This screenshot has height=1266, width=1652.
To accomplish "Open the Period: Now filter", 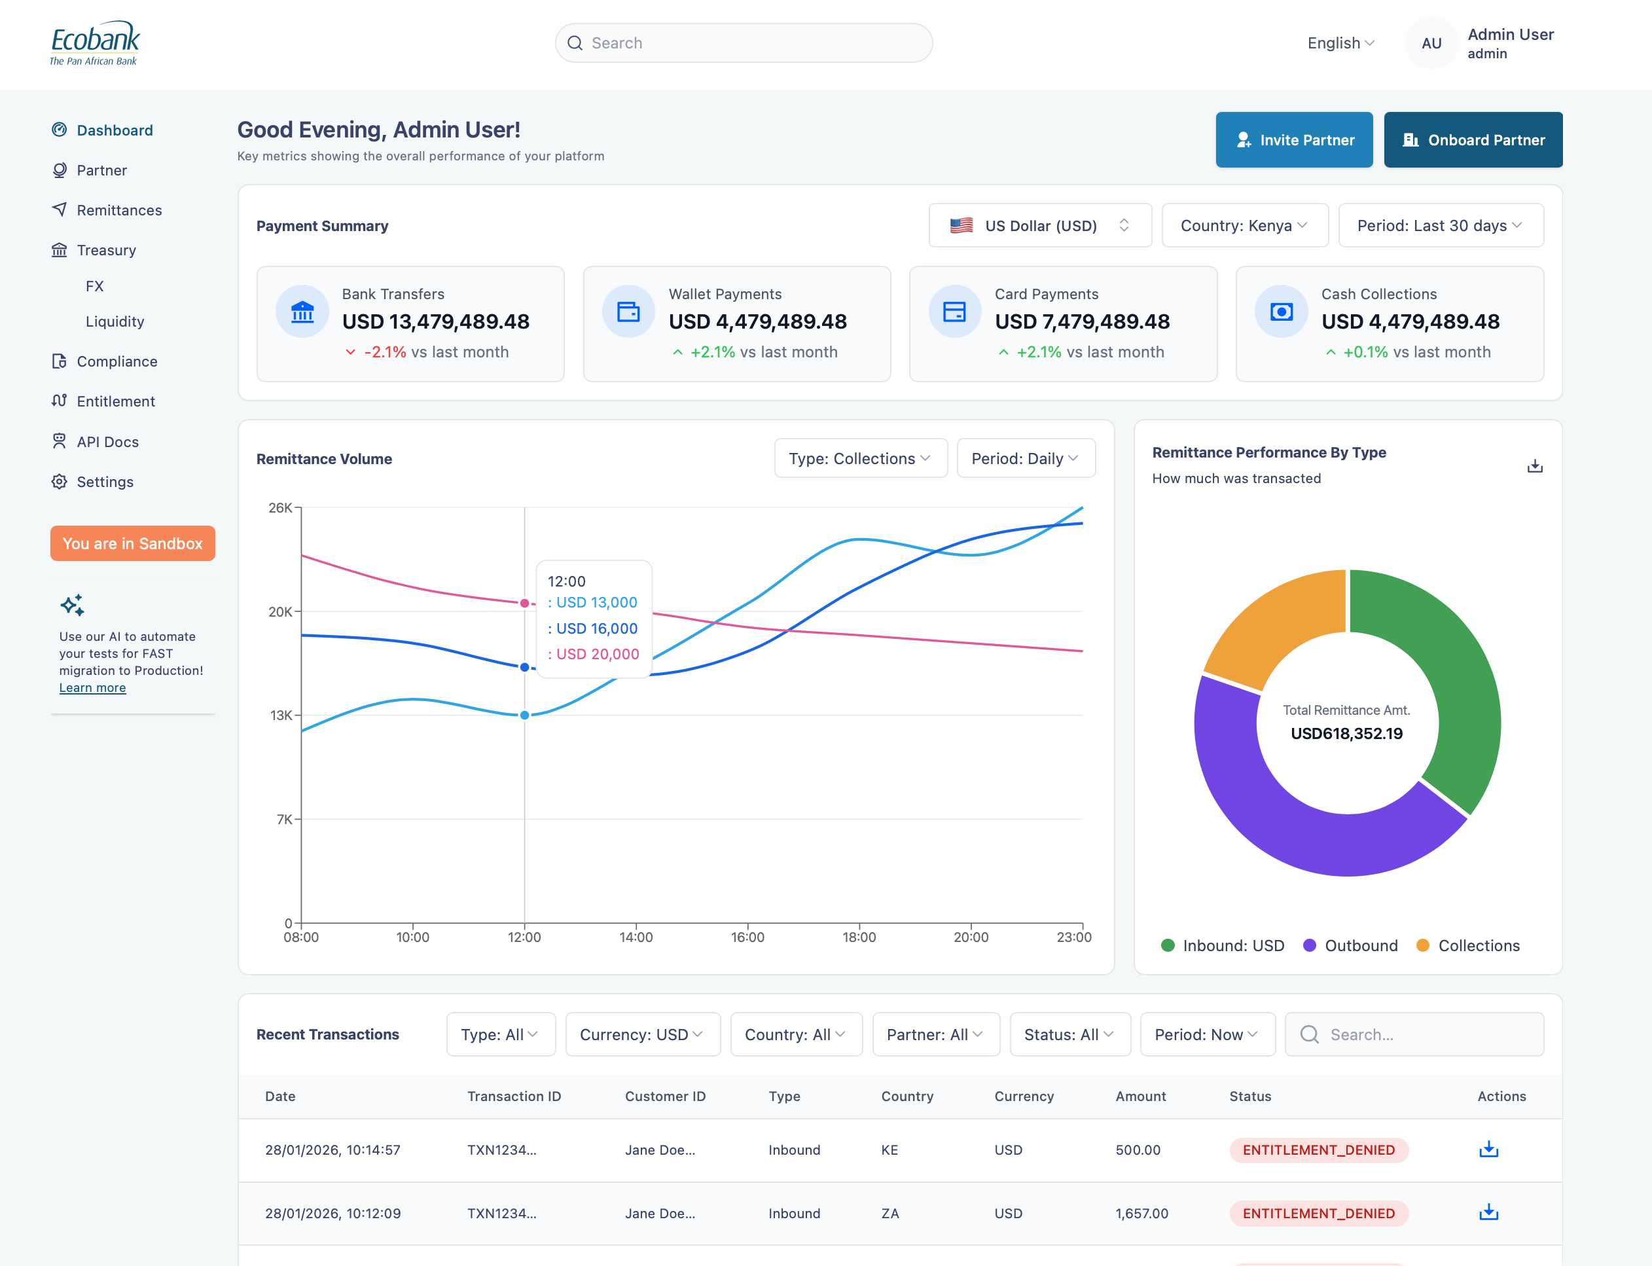I will pos(1208,1034).
